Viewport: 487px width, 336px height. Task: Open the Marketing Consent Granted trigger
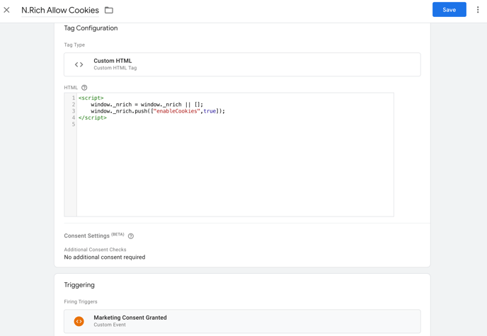point(242,321)
